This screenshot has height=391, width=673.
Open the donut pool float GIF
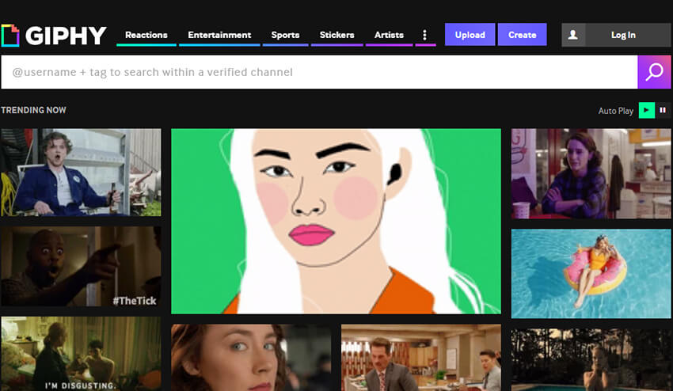(591, 273)
